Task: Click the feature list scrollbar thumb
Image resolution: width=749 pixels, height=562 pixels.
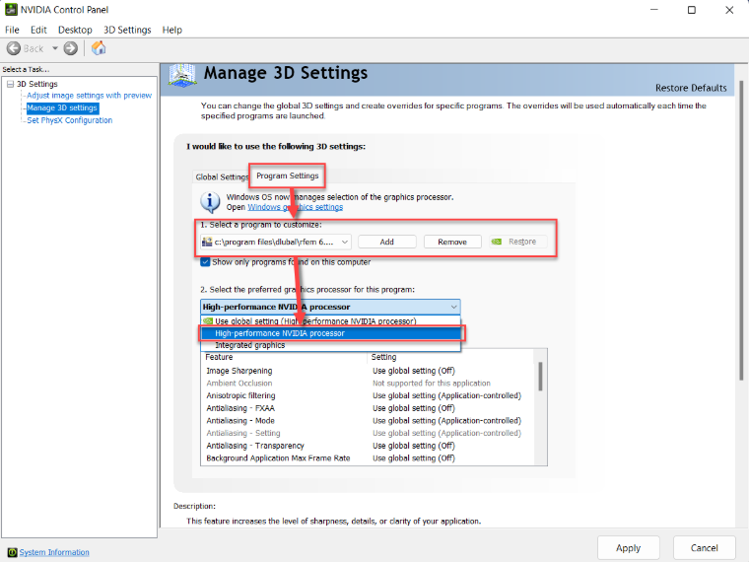Action: click(x=540, y=376)
